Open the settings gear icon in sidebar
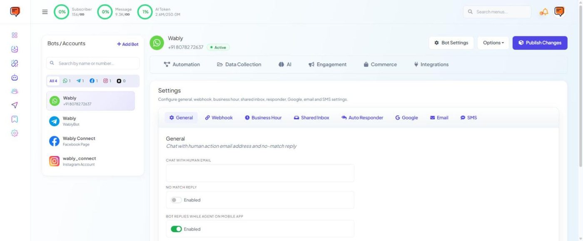This screenshot has width=583, height=241. (x=15, y=133)
